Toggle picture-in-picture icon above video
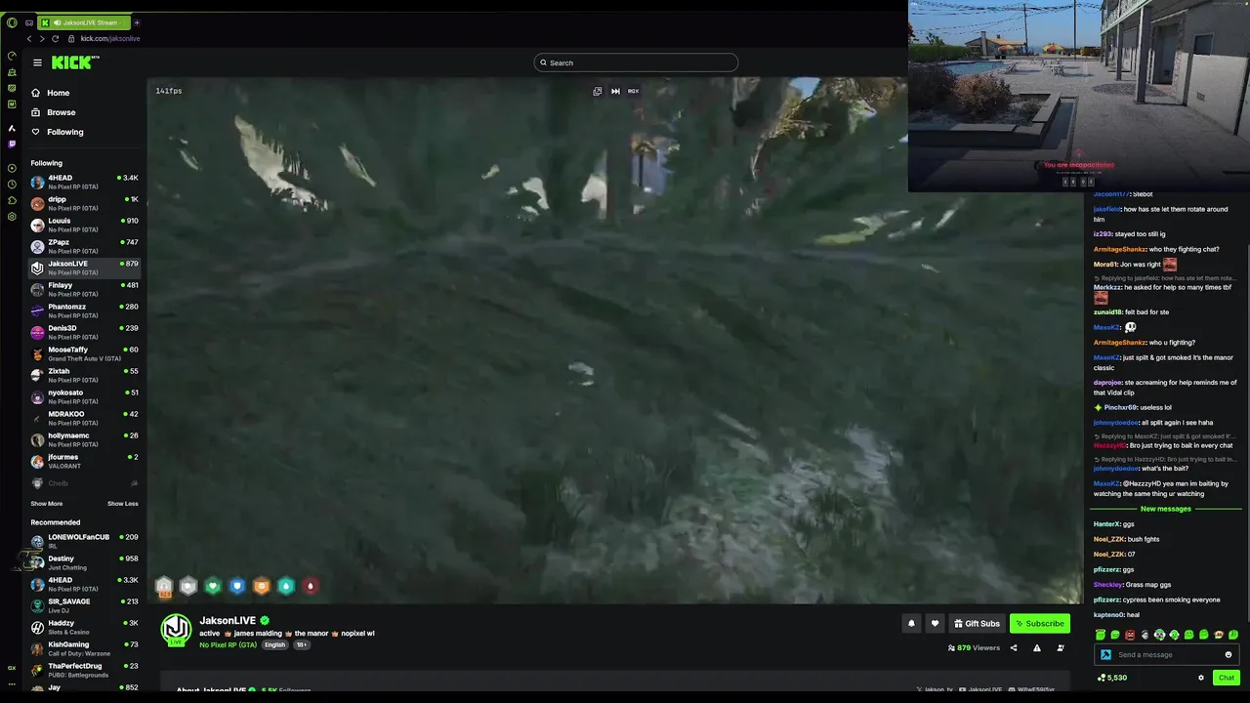The image size is (1250, 703). pos(598,91)
